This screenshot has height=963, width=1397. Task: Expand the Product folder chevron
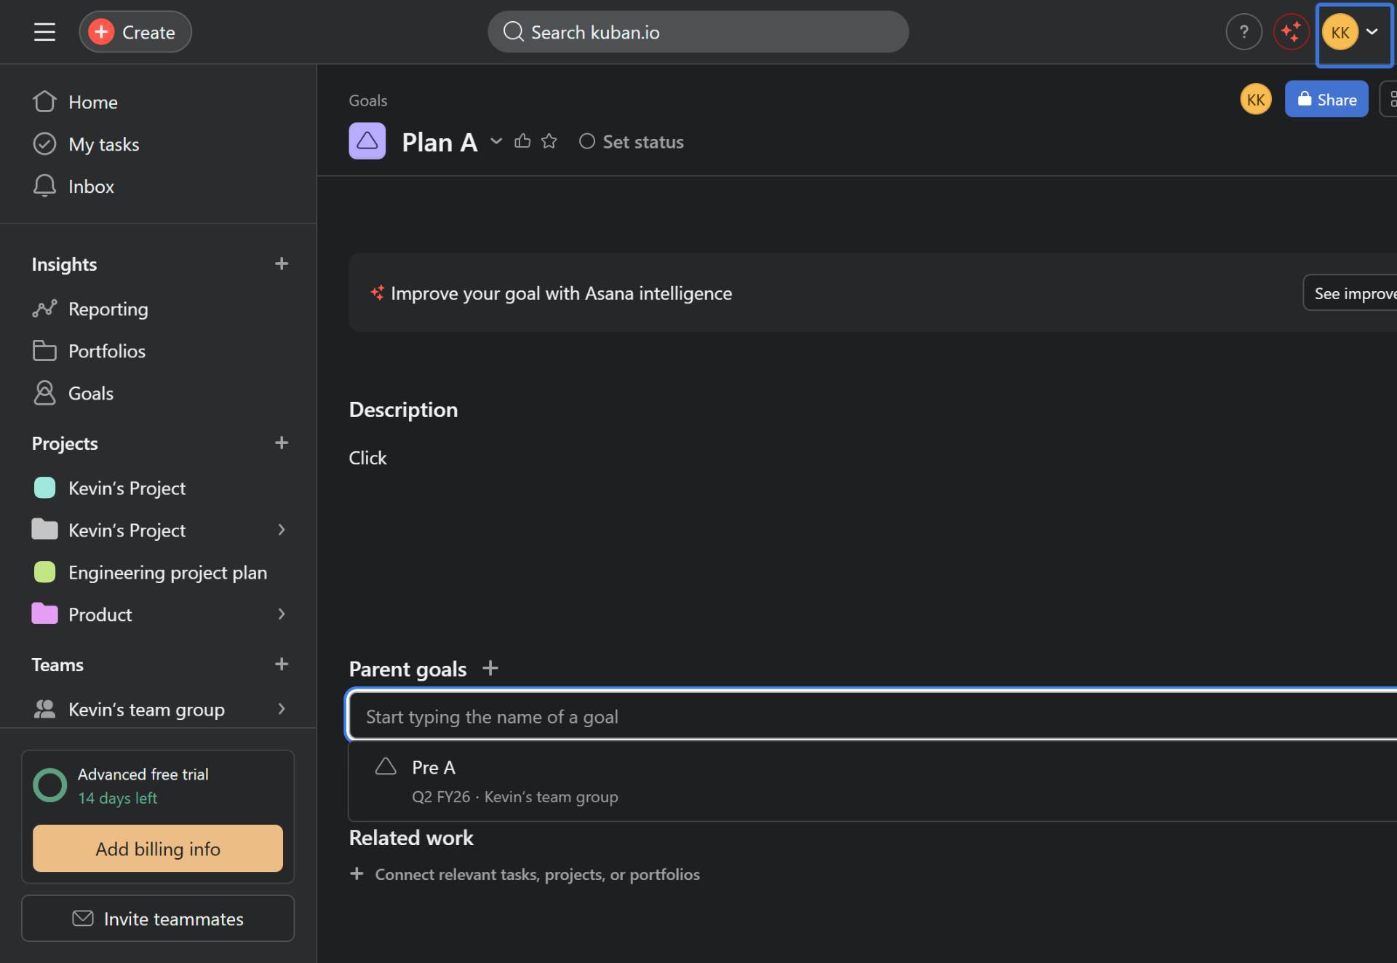(282, 614)
